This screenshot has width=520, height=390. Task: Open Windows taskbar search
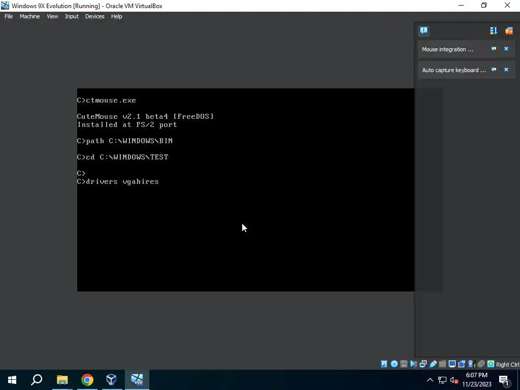[37, 380]
